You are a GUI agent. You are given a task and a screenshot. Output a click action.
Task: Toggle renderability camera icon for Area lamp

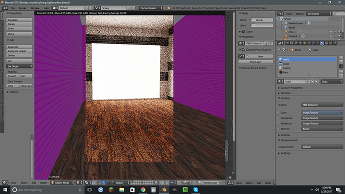tap(339, 31)
